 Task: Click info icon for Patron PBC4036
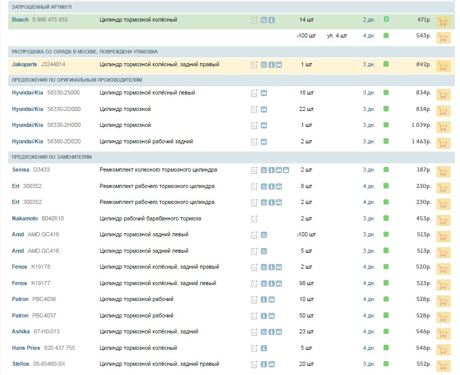tap(264, 299)
